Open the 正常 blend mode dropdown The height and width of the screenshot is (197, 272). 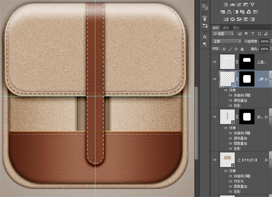[x=226, y=41]
